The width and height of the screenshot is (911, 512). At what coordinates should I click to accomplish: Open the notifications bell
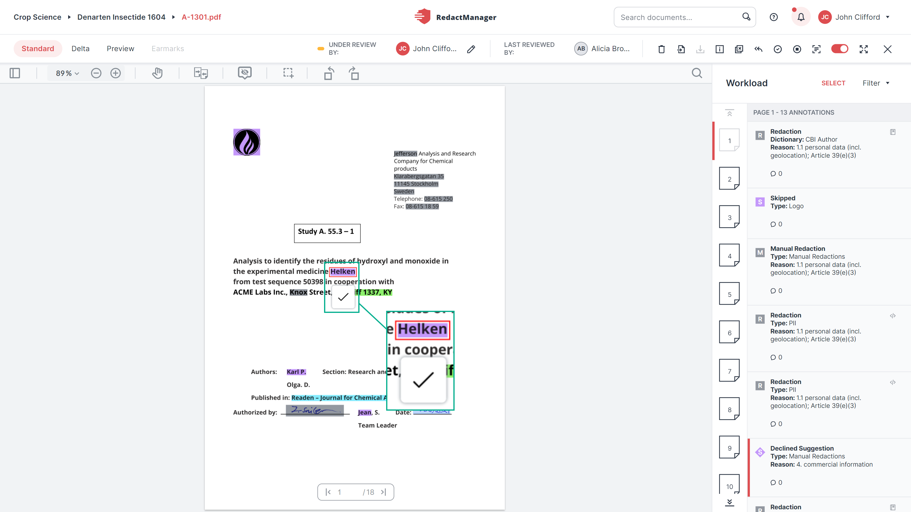801,17
